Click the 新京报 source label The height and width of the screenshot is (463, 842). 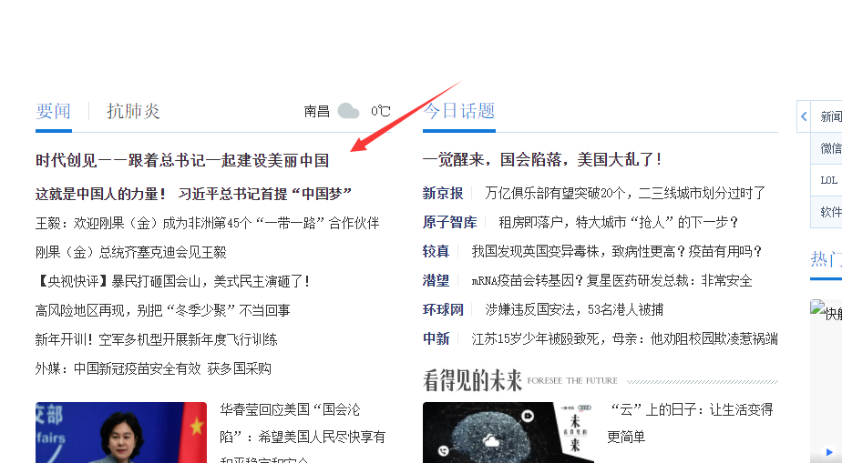(443, 193)
